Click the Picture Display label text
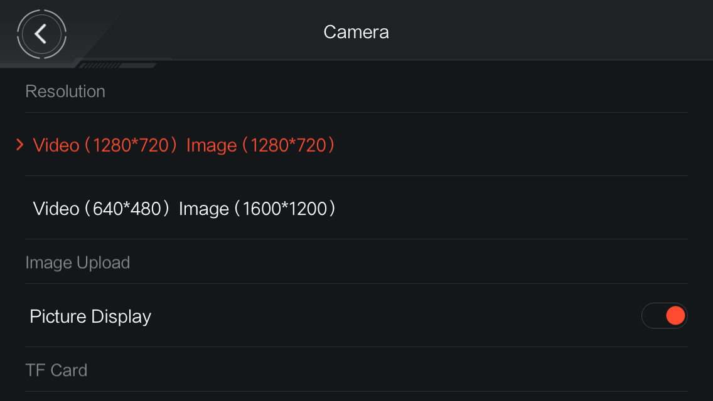Viewport: 713px width, 401px height. (x=90, y=316)
